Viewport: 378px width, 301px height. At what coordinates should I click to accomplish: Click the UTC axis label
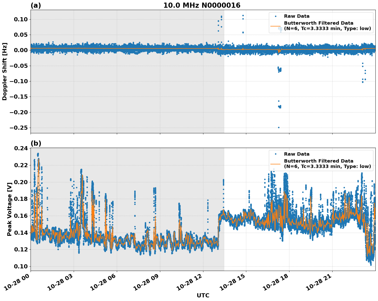203,296
